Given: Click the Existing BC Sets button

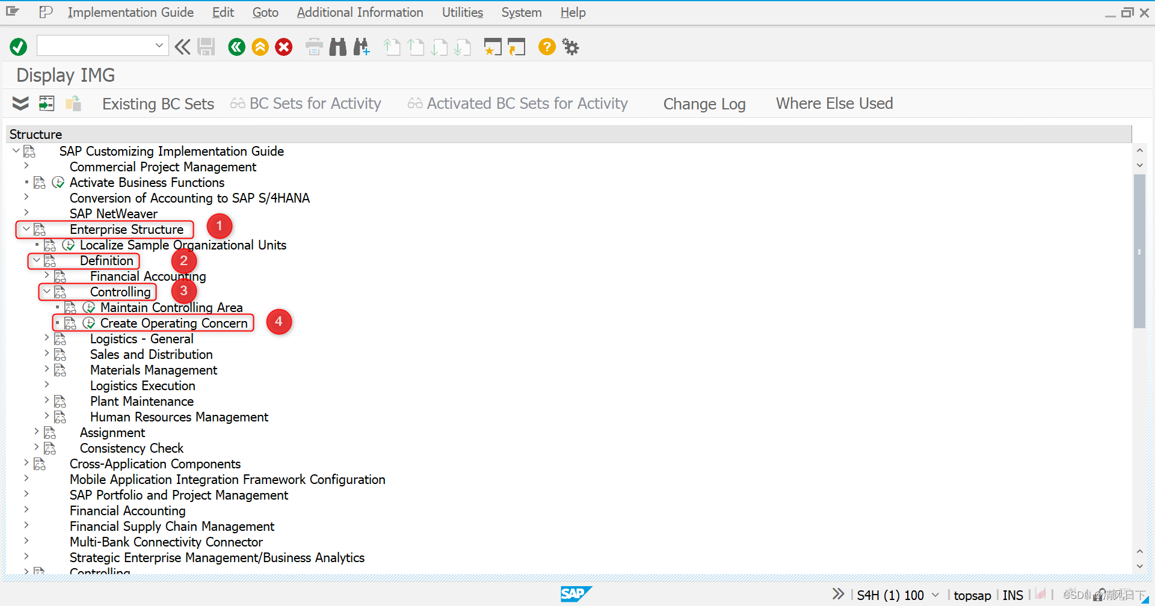Looking at the screenshot, I should tap(158, 104).
